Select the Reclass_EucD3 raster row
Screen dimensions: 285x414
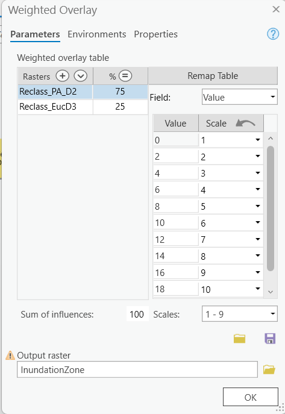coord(83,107)
